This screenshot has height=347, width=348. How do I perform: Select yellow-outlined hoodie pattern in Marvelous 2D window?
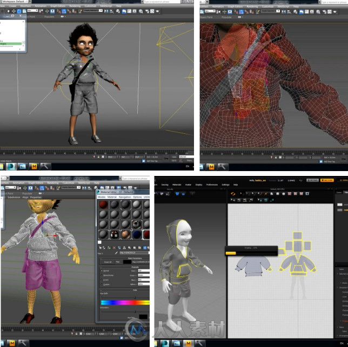click(x=298, y=265)
